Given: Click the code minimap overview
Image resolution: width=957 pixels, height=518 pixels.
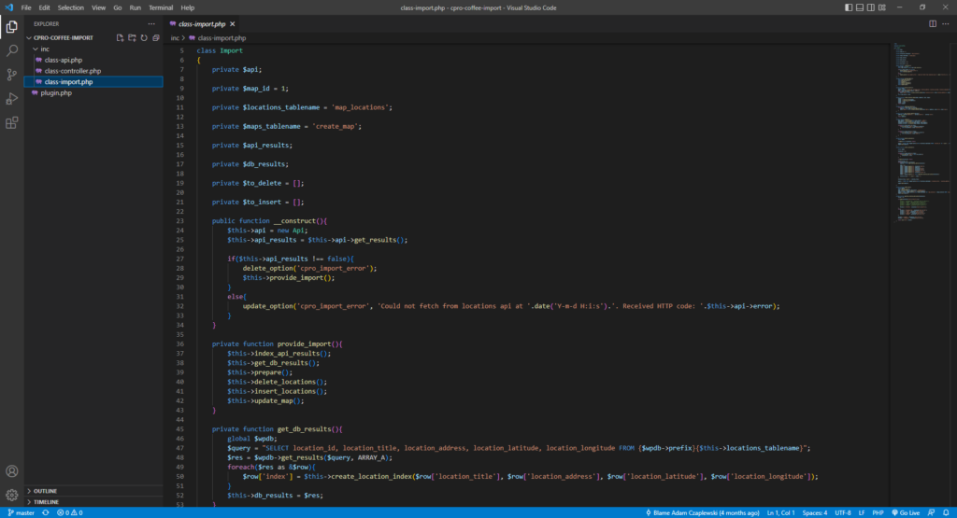Looking at the screenshot, I should 921,131.
